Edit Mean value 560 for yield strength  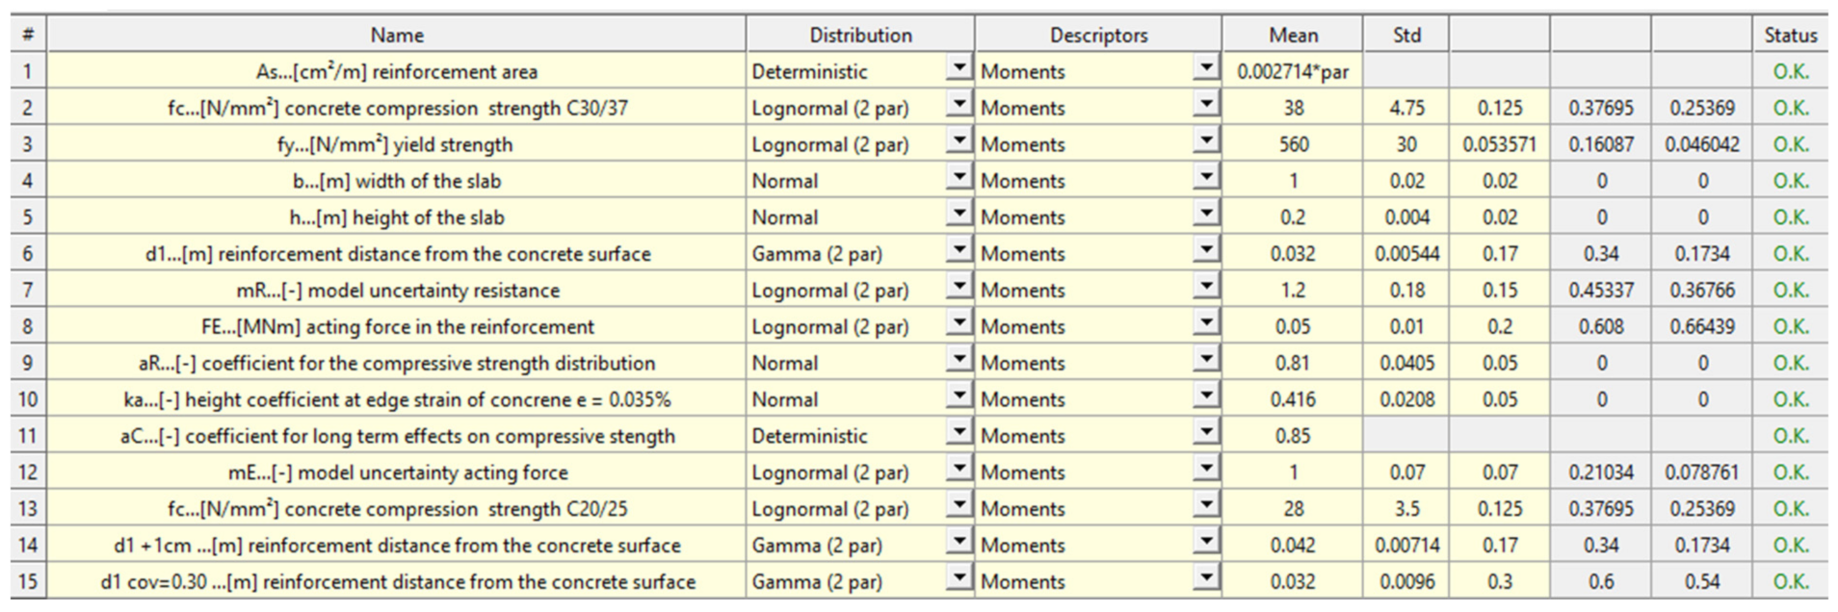point(1293,144)
